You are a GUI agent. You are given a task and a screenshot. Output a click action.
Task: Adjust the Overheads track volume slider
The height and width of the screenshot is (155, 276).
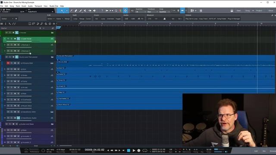click(x=19, y=102)
